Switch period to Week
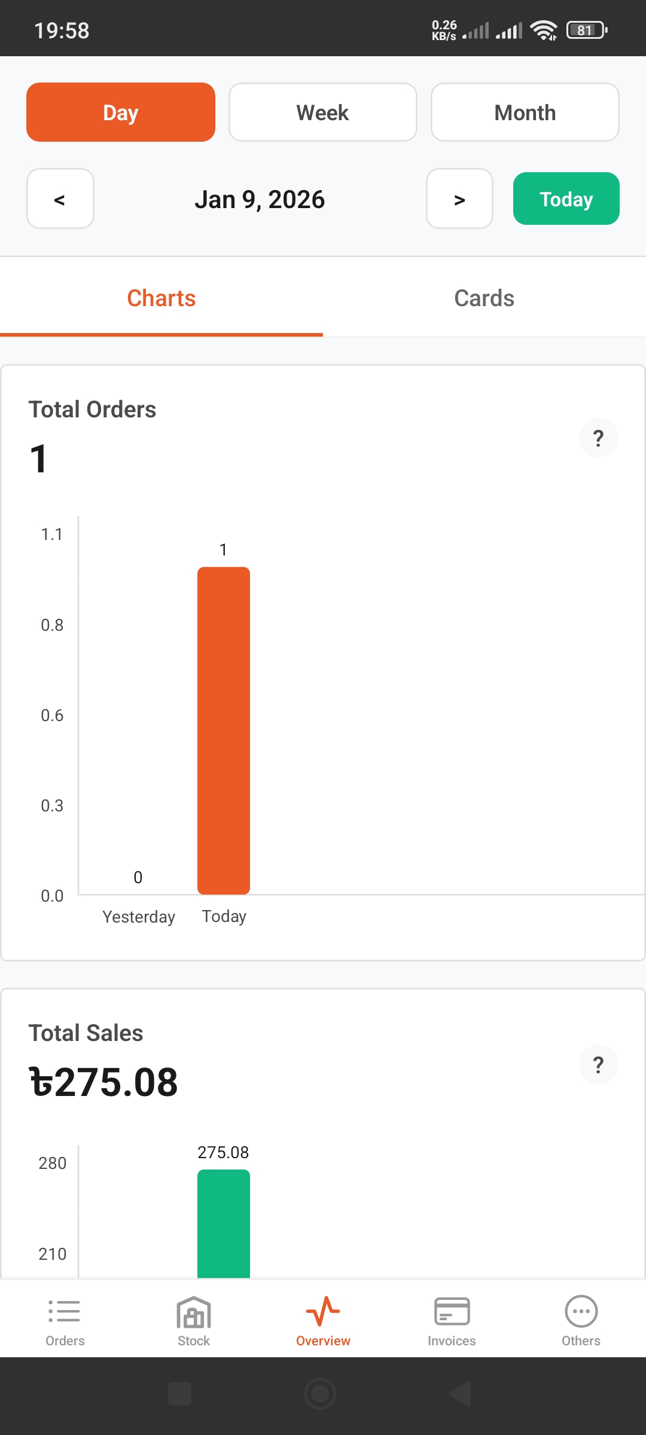Viewport: 646px width, 1435px height. pyautogui.click(x=323, y=112)
